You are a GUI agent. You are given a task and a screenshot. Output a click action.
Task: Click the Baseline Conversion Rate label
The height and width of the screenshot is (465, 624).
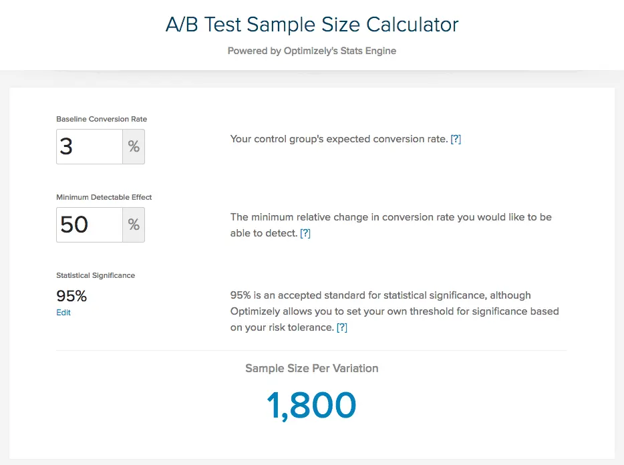pyautogui.click(x=102, y=119)
